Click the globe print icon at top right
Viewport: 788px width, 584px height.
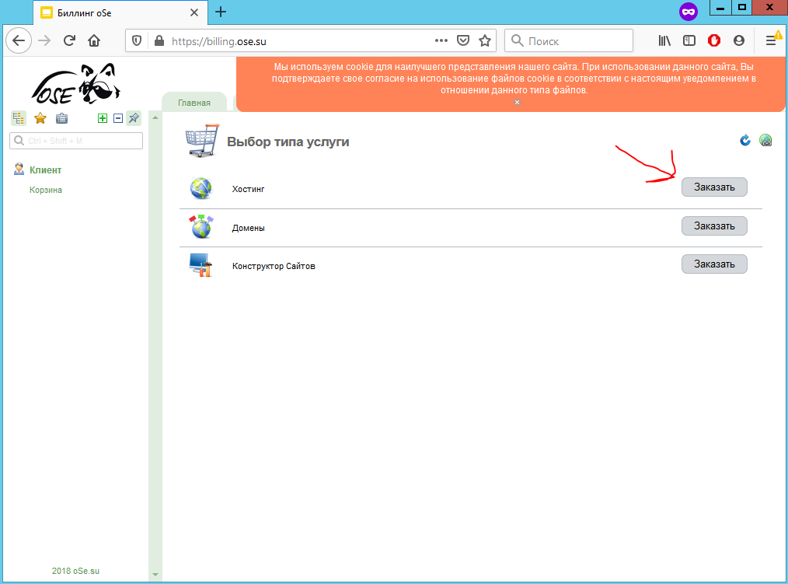coord(765,140)
